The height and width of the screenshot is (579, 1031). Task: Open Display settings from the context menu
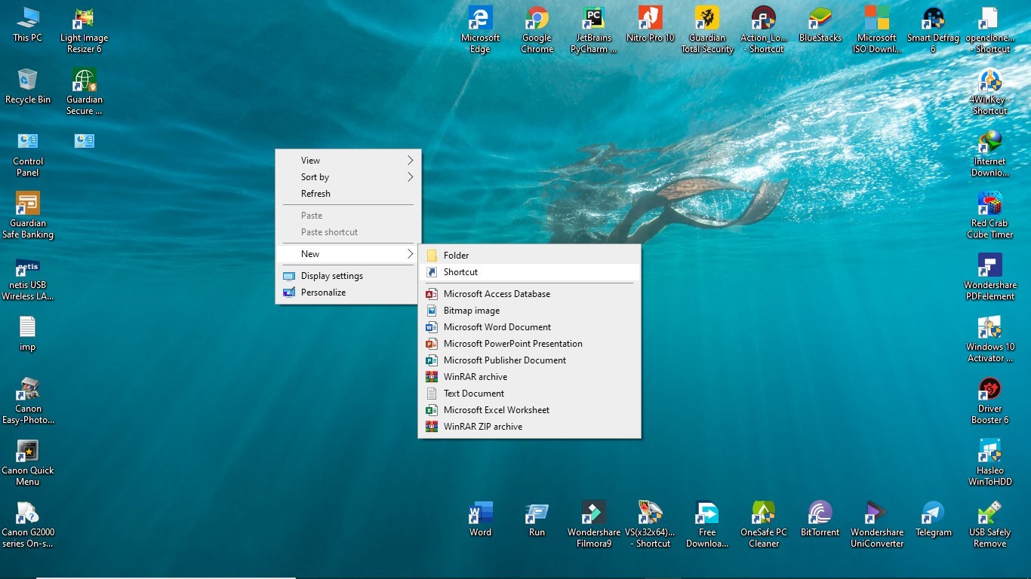[348, 276]
